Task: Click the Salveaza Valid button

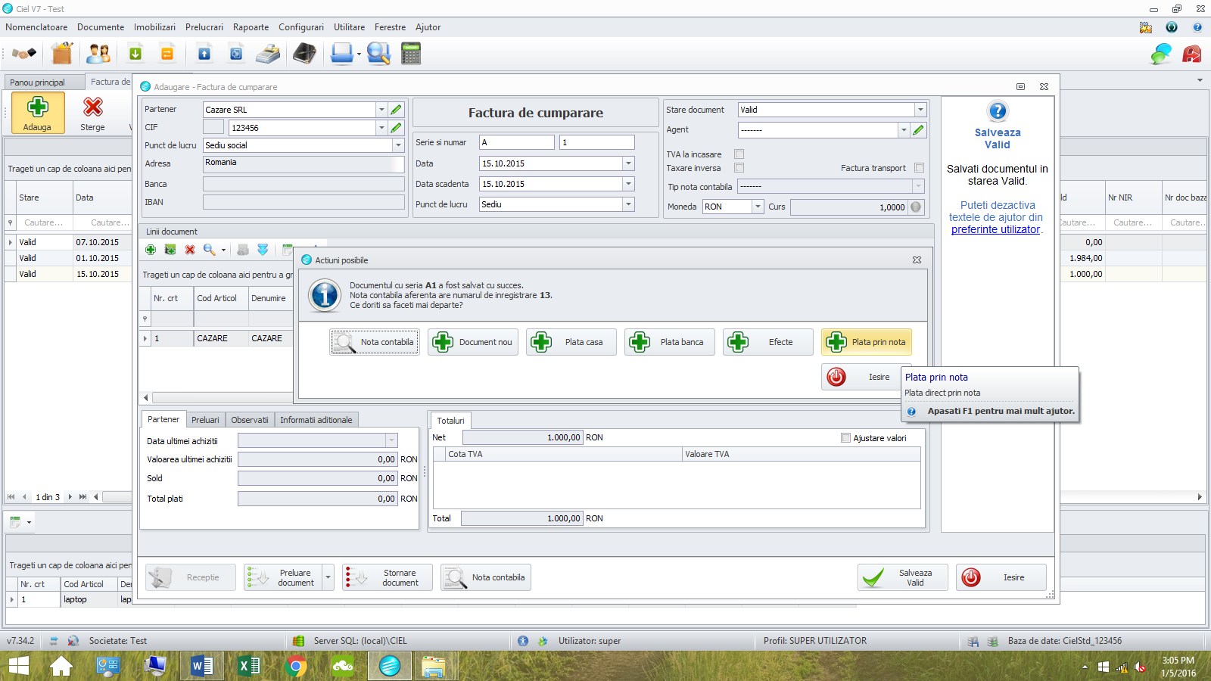Action: point(903,577)
